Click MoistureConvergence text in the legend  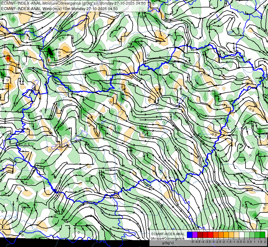pyautogui.click(x=168, y=238)
